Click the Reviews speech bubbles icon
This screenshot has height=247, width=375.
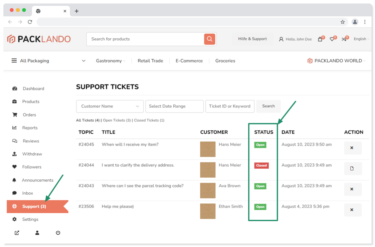14,141
